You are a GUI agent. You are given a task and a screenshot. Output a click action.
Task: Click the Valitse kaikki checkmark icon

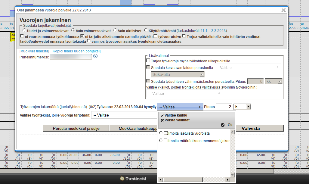[162, 115]
